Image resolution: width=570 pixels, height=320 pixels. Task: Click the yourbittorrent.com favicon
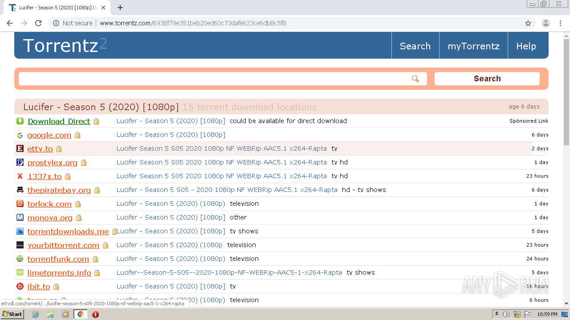pyautogui.click(x=20, y=245)
